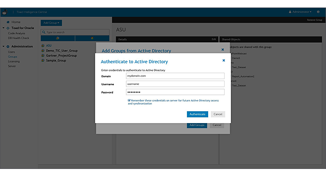Collapse the Toad for Oracle tree section
This screenshot has height=176, width=326.
coord(4,28)
